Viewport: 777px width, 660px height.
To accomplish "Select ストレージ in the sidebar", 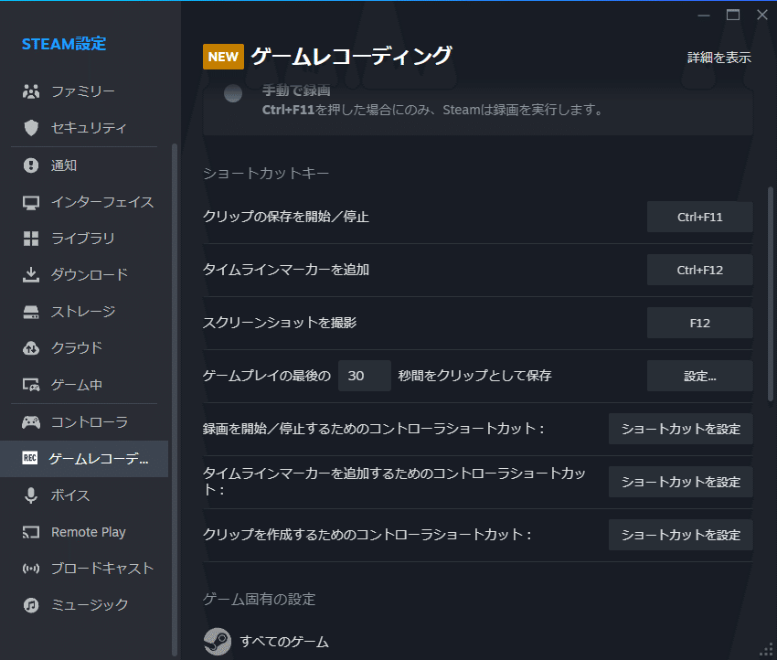I will pyautogui.click(x=84, y=312).
